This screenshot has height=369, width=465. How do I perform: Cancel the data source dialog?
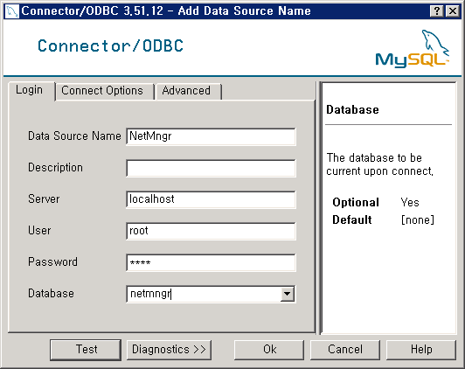[x=345, y=350]
